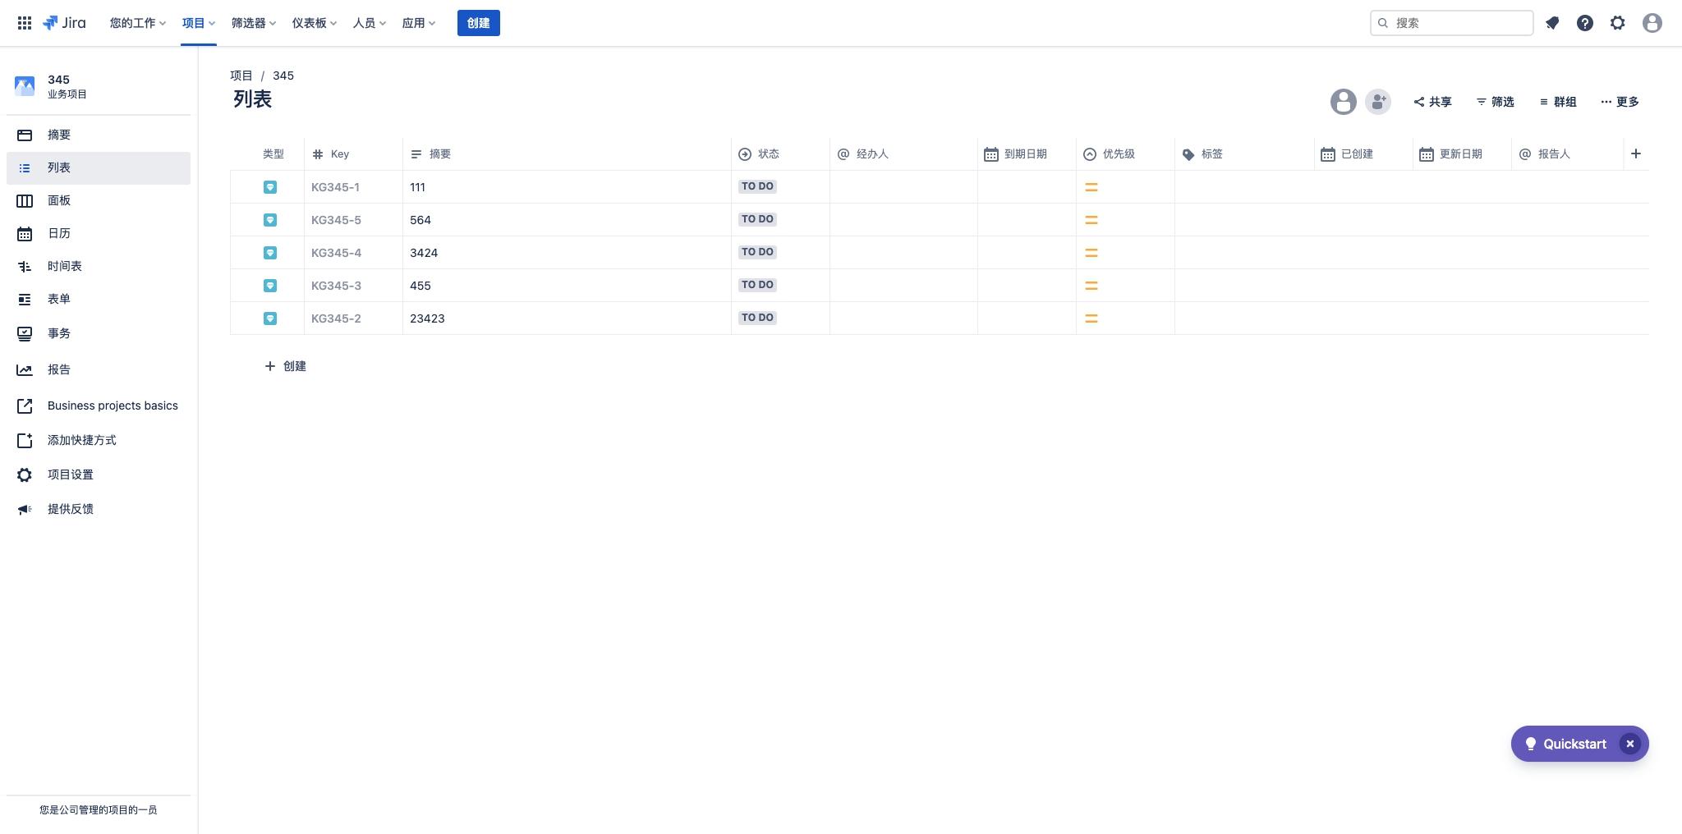Click the 标签 column header

pyautogui.click(x=1244, y=154)
